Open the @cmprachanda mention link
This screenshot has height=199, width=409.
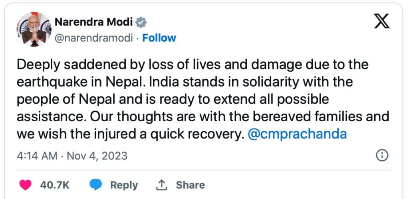coord(297,134)
